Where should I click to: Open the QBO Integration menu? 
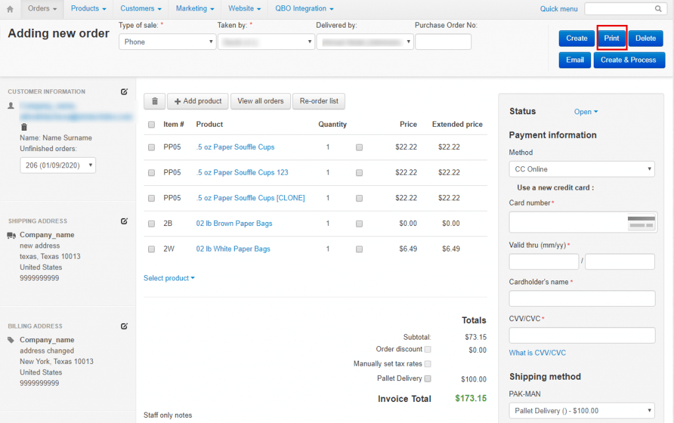pos(304,9)
